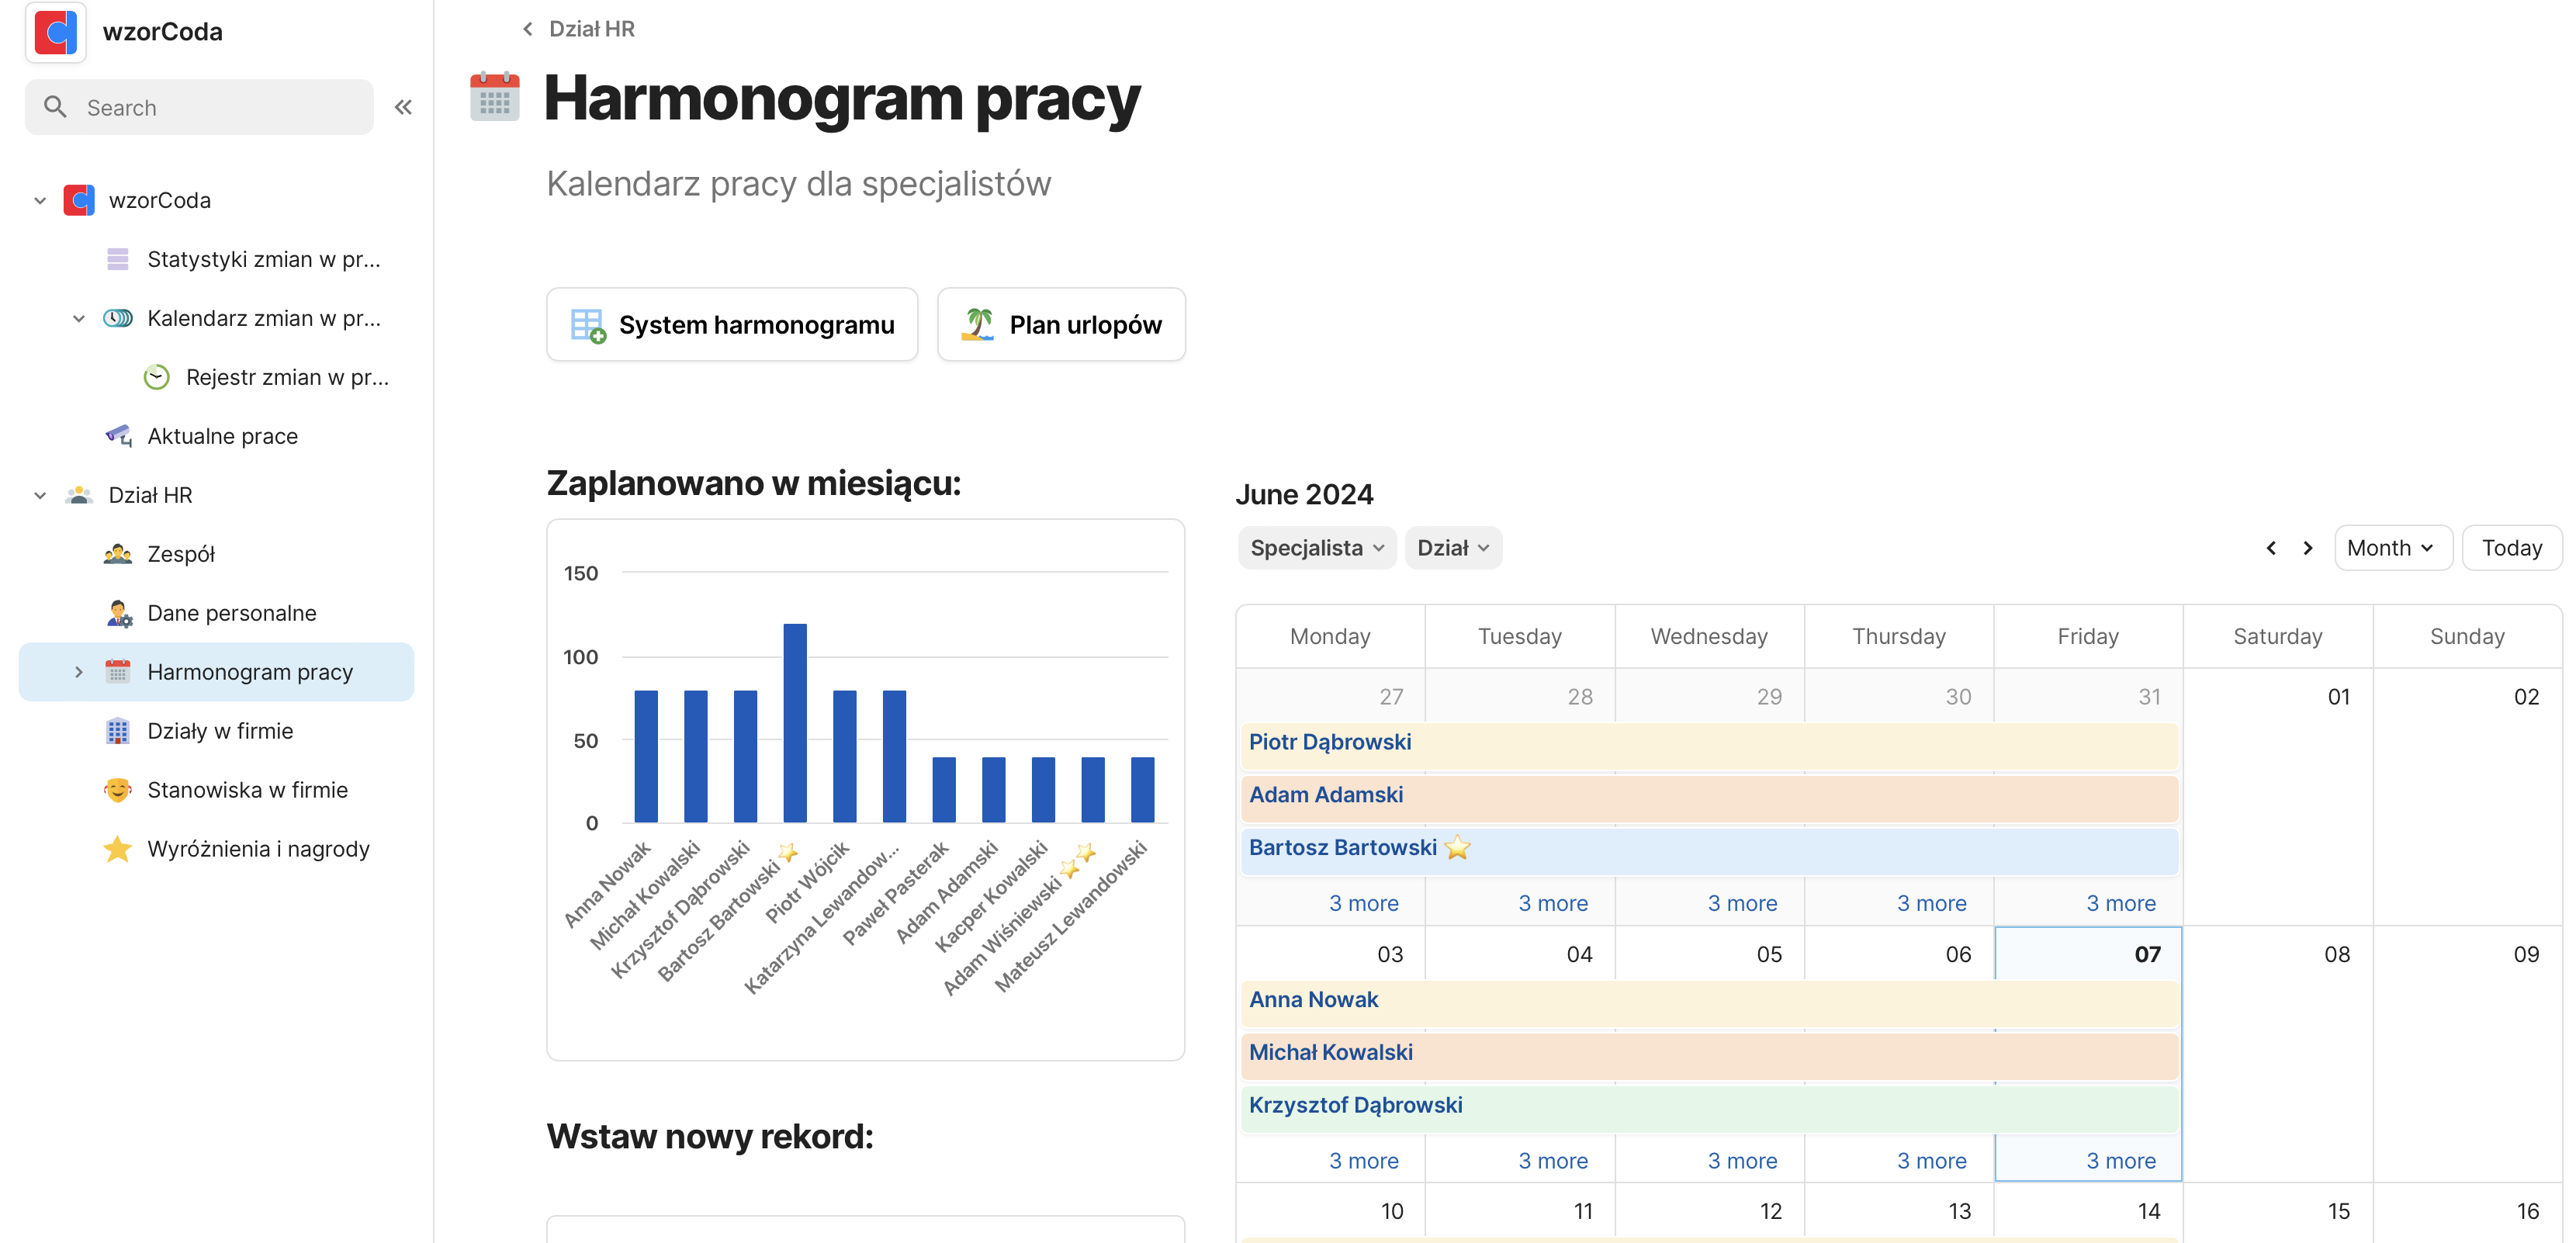This screenshot has height=1243, width=2576.
Task: Open the Dane personalne page
Action: (231, 613)
